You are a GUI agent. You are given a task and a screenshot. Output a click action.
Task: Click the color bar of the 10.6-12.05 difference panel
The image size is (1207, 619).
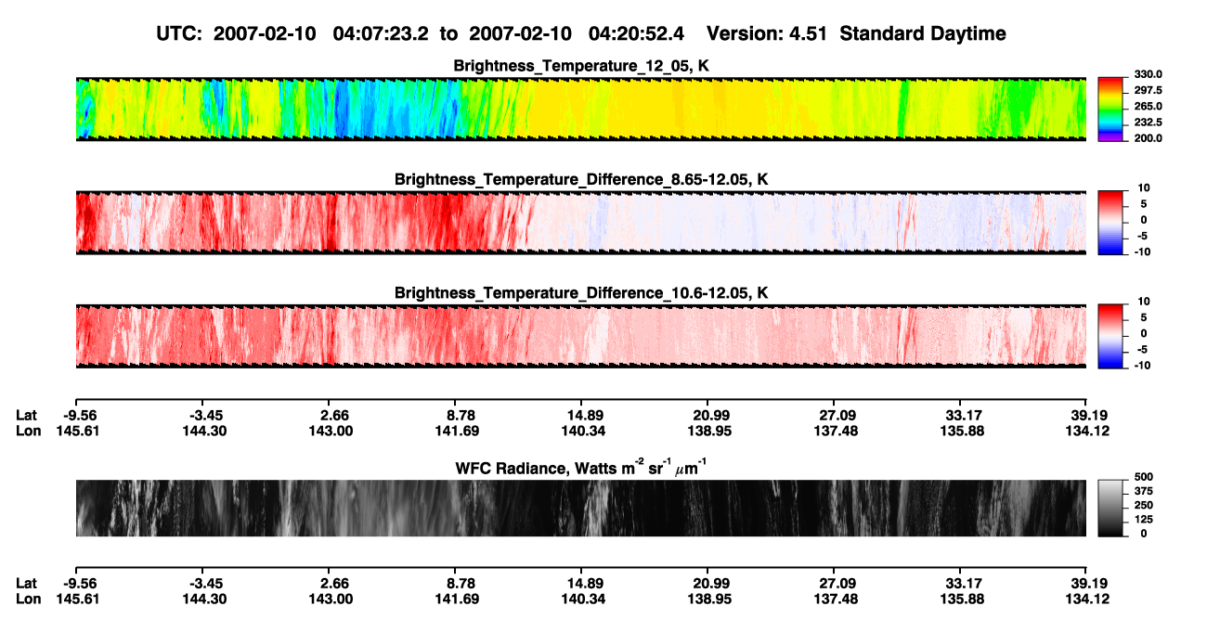click(x=1110, y=335)
